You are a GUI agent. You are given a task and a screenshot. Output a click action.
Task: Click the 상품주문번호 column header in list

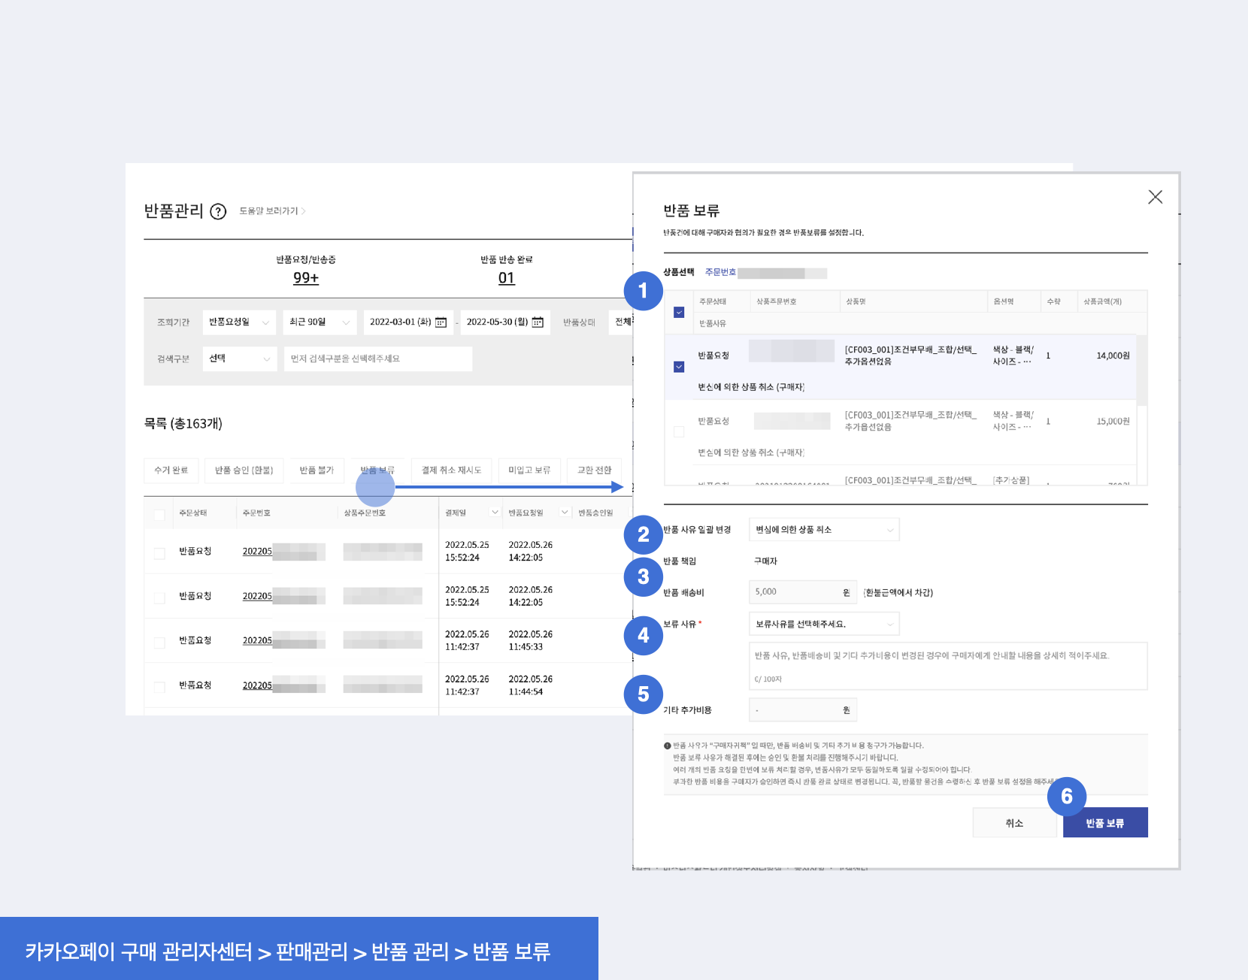tap(365, 513)
